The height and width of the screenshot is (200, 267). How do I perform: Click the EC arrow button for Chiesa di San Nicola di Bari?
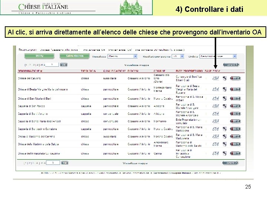pos(235,99)
